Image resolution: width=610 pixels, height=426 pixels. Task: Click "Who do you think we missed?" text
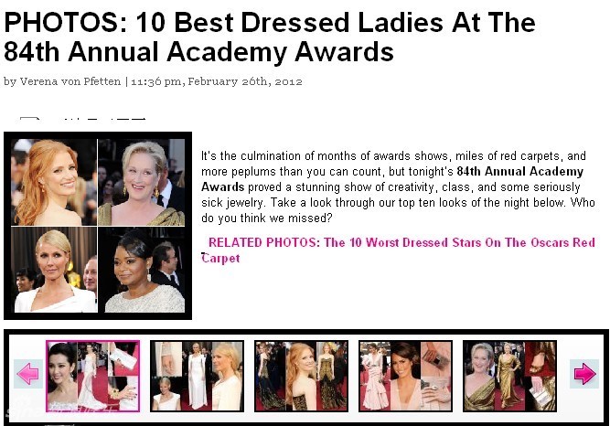coord(398,210)
